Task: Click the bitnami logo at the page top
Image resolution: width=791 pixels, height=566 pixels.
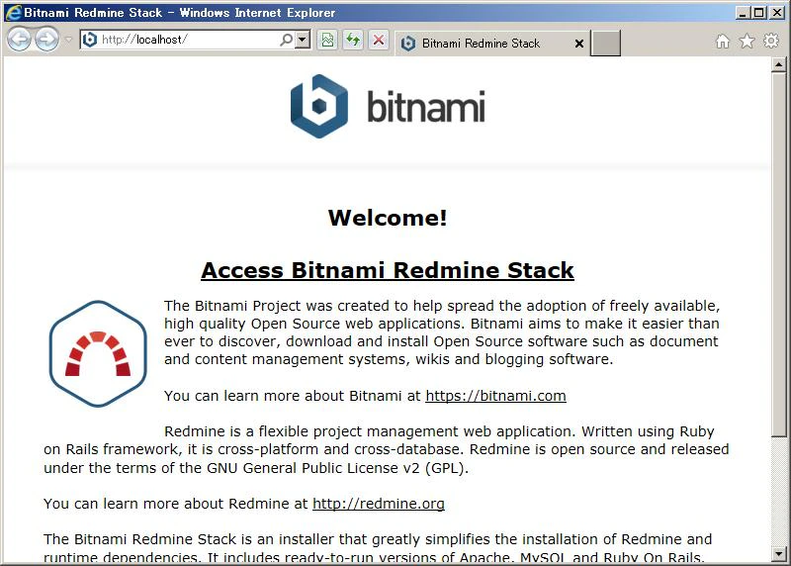Action: [x=388, y=106]
